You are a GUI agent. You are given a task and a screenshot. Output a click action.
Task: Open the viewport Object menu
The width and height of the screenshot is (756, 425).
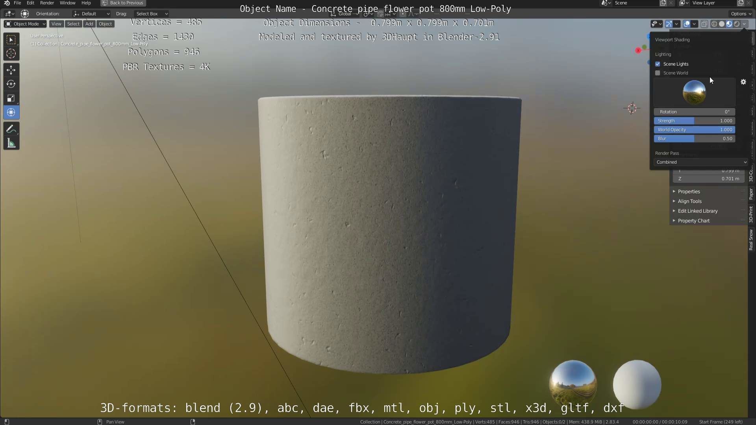click(x=105, y=24)
